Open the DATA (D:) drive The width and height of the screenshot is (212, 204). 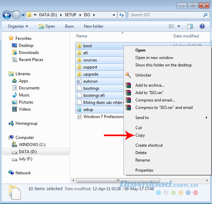point(36,152)
